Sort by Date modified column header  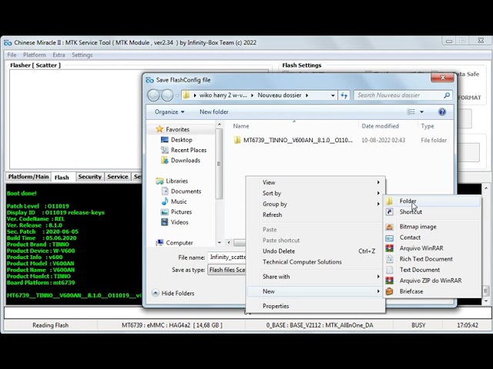coord(380,126)
